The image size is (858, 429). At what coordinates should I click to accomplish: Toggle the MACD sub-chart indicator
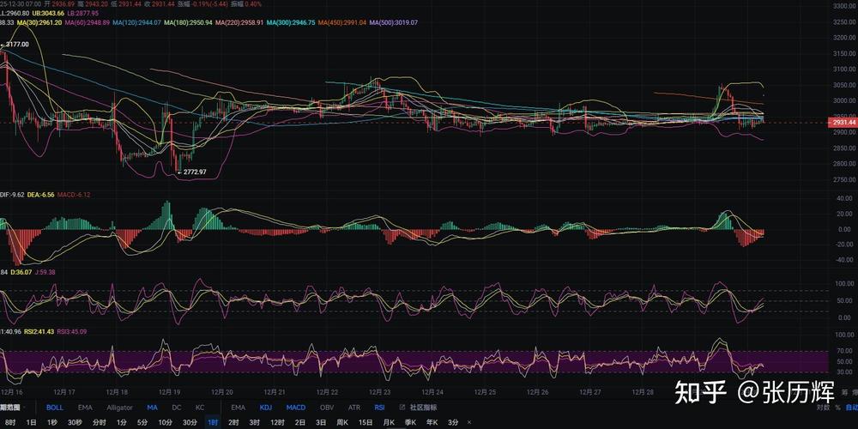tap(295, 408)
